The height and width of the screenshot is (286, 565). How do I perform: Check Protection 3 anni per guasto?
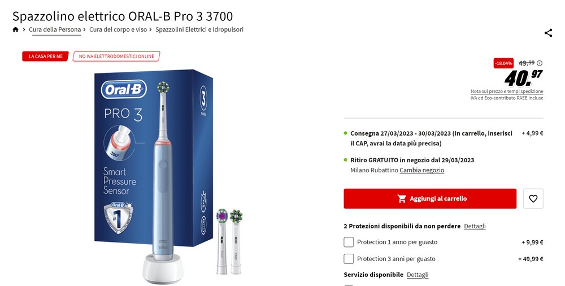(349, 259)
